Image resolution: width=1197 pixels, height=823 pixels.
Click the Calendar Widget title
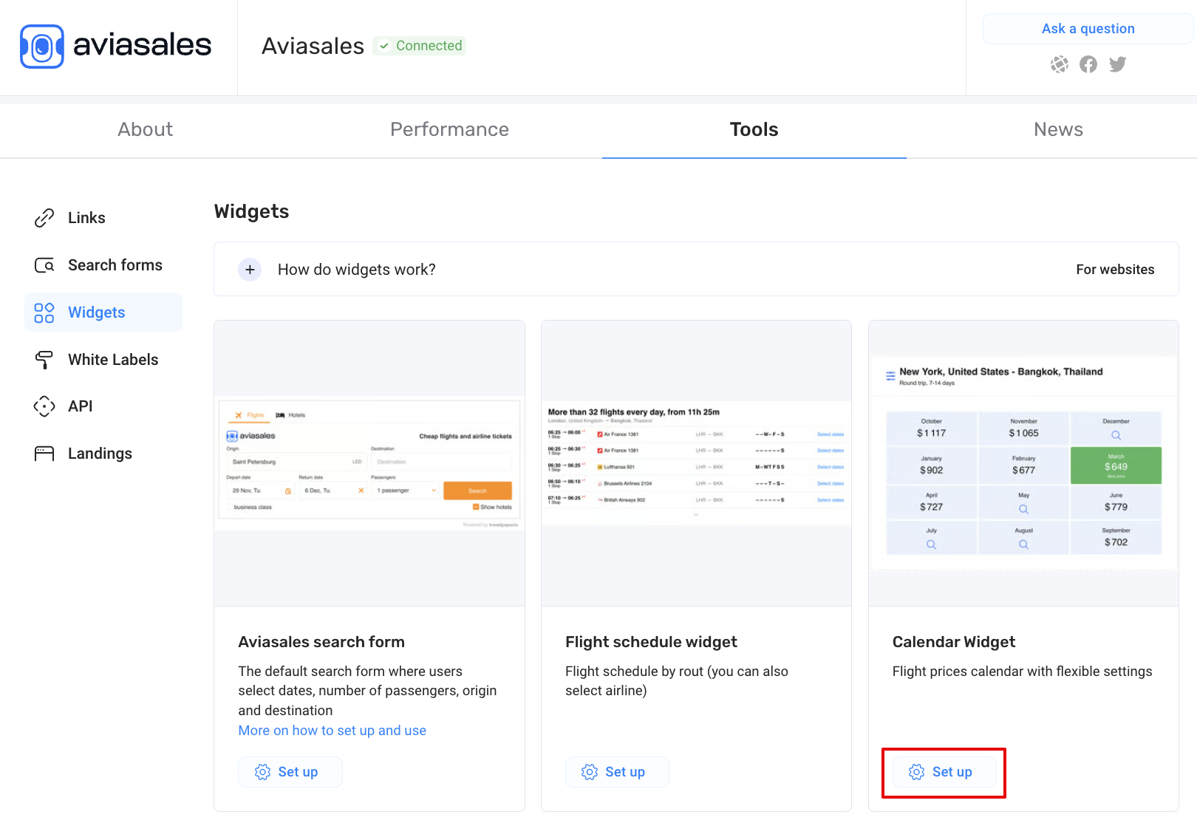[954, 642]
